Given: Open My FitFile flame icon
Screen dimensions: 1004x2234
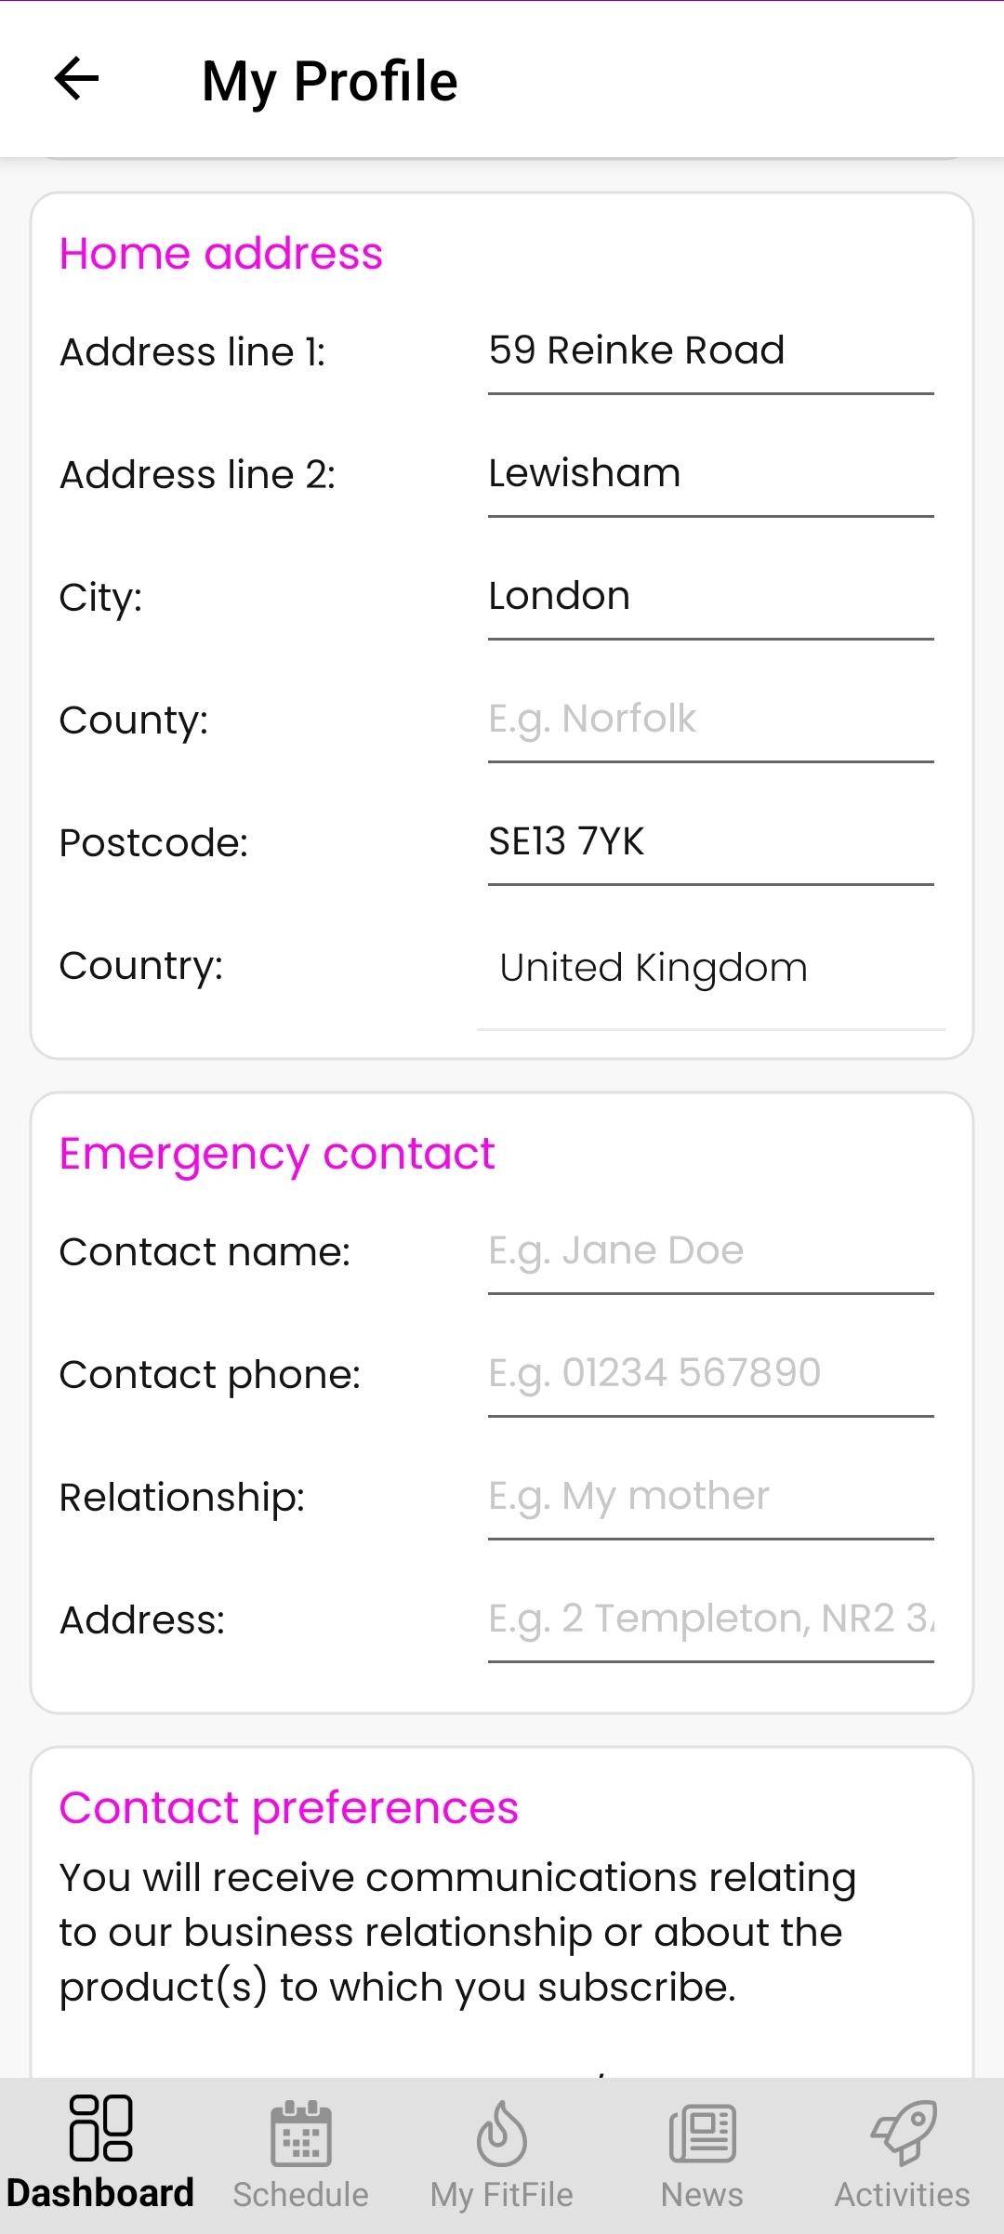Looking at the screenshot, I should pyautogui.click(x=501, y=2132).
